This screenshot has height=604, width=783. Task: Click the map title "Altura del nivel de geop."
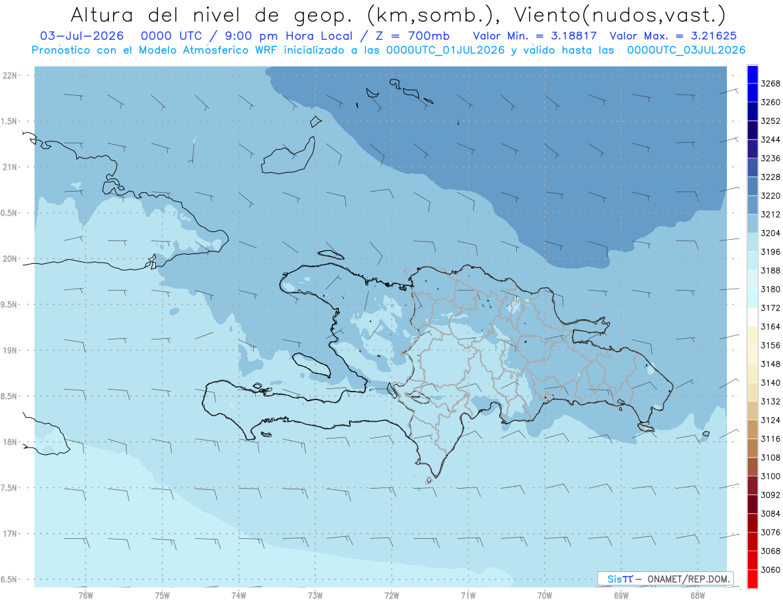coord(212,14)
